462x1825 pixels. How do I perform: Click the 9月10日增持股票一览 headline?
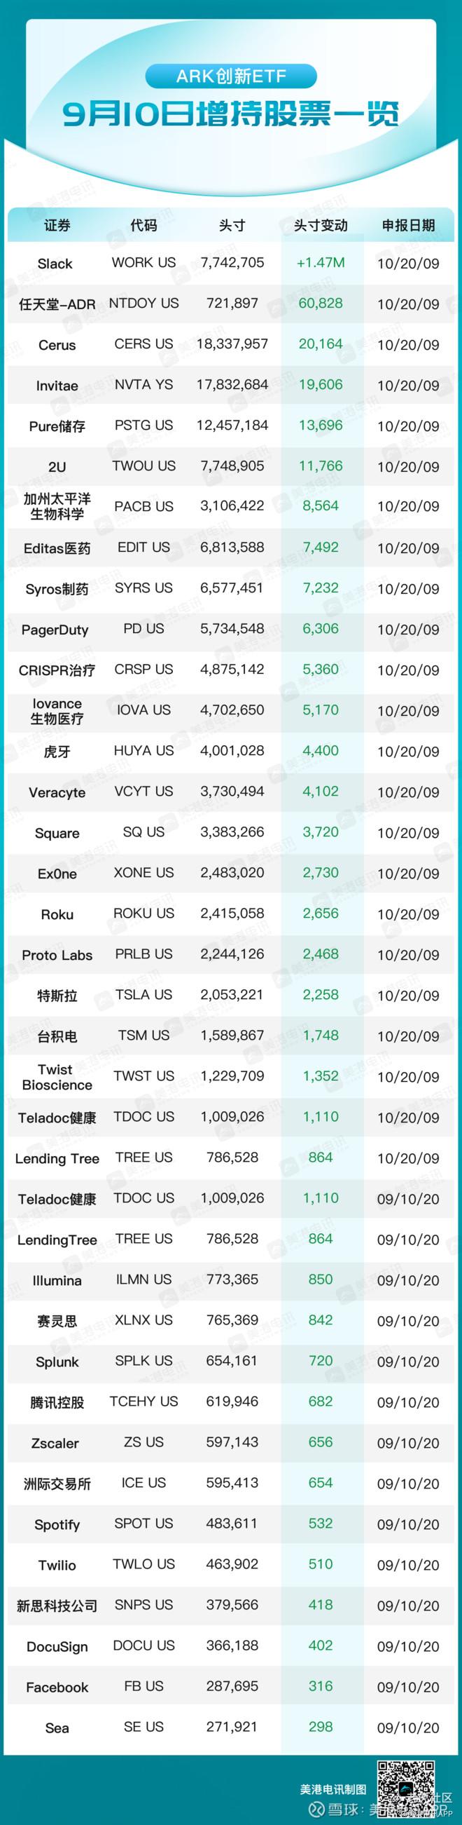[230, 114]
